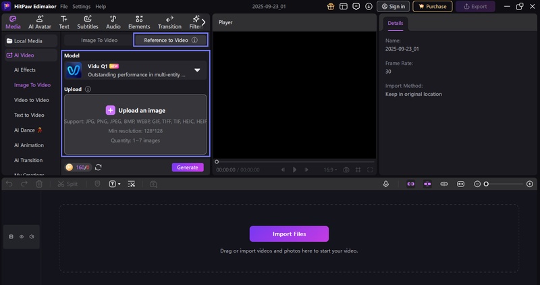Click fit timeline to window icon
The width and height of the screenshot is (540, 285).
pos(460,184)
